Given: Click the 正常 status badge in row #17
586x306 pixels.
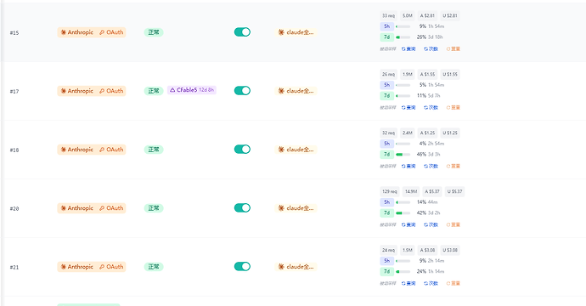Looking at the screenshot, I should (x=154, y=91).
